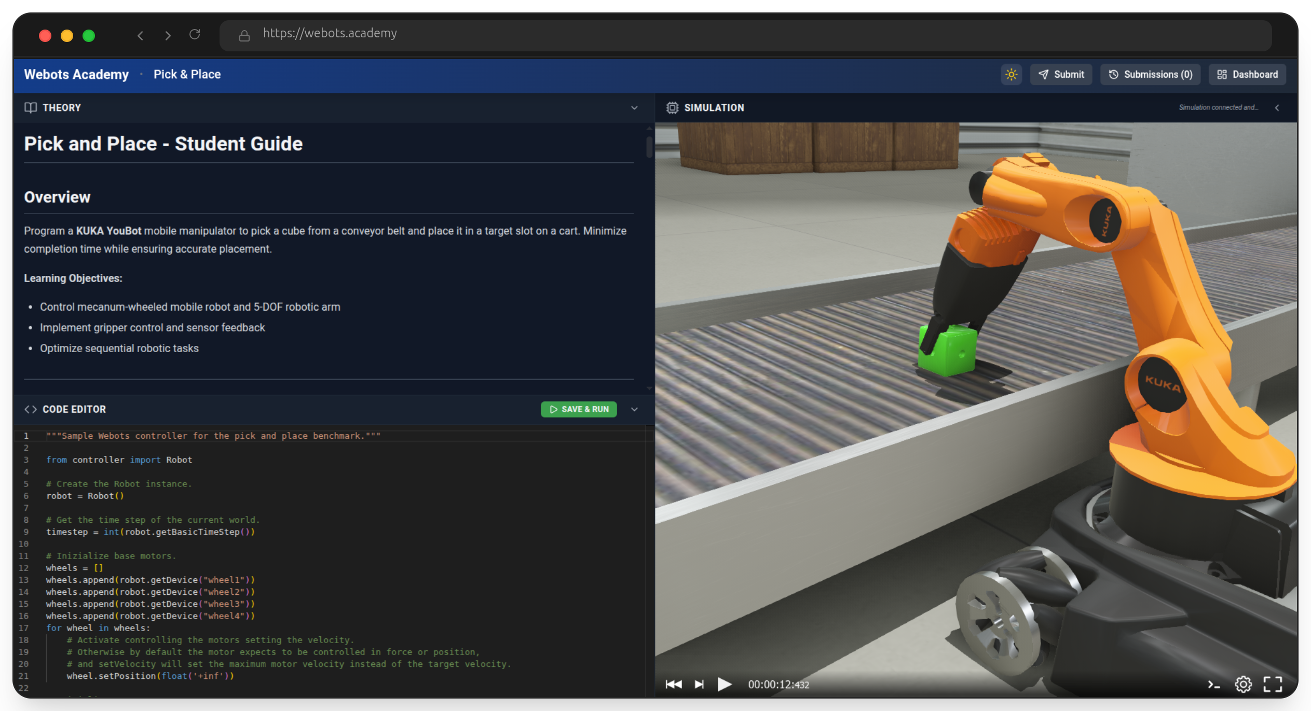
Task: Click the book icon beside THEORY
Action: pyautogui.click(x=30, y=107)
